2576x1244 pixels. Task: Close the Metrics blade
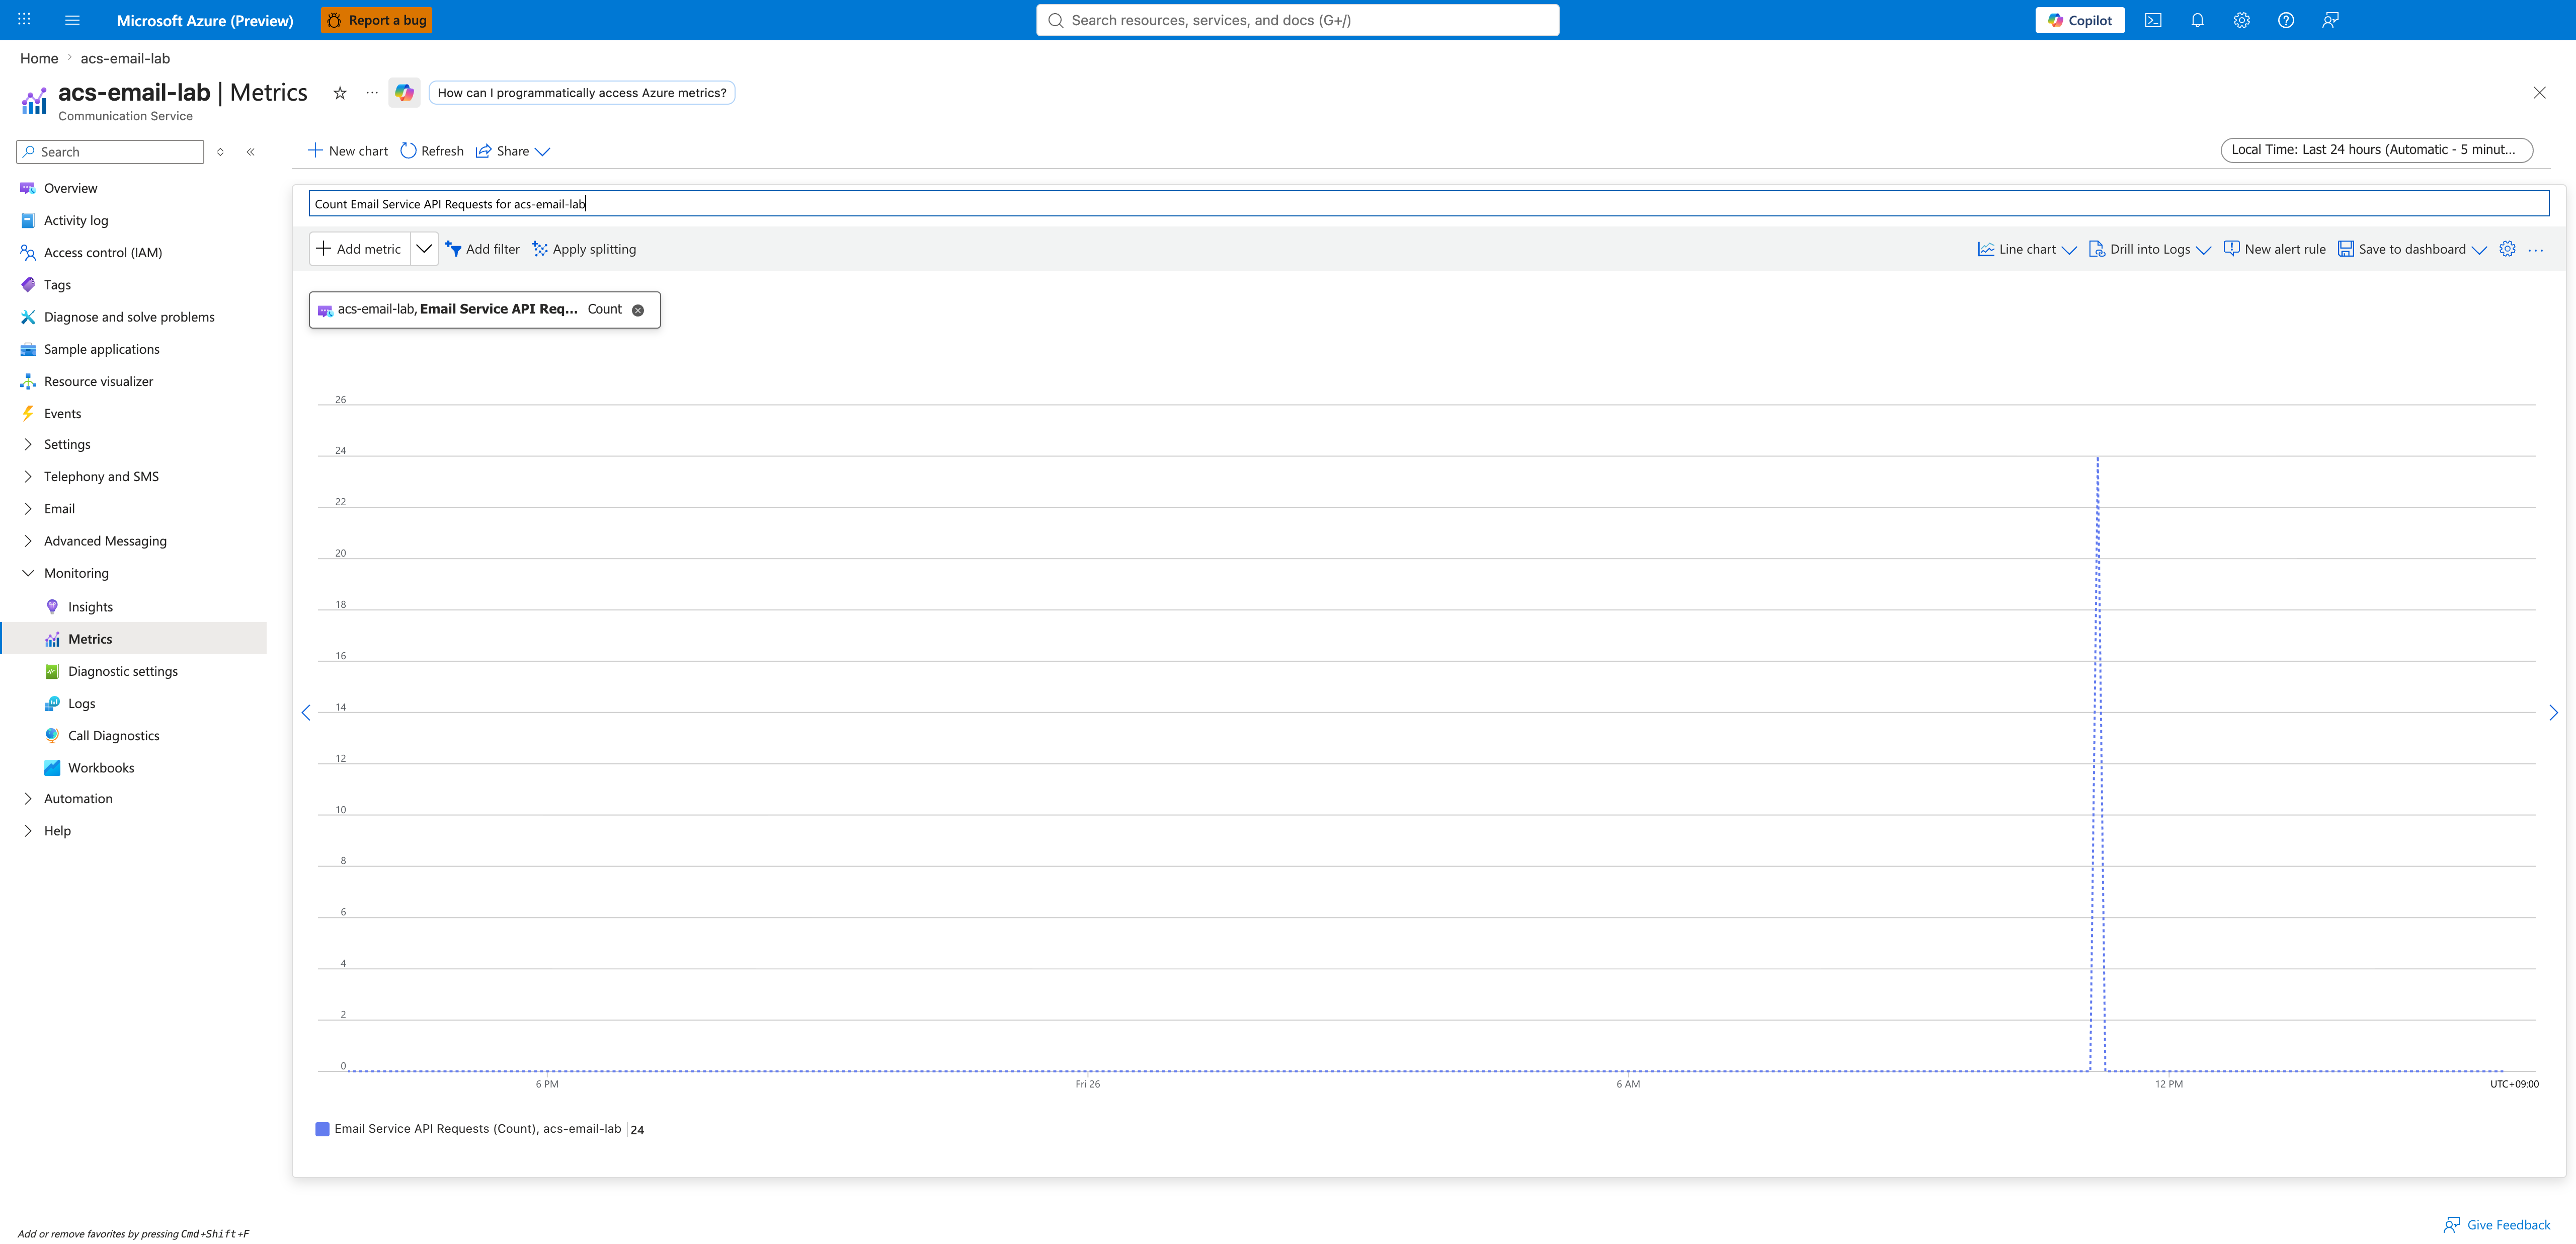[x=2539, y=93]
